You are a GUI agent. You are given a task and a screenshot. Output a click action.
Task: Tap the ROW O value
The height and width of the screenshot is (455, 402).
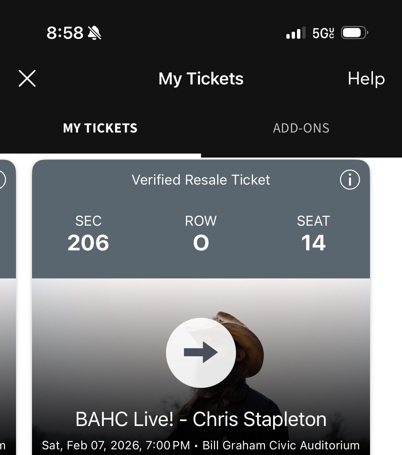[x=201, y=243]
